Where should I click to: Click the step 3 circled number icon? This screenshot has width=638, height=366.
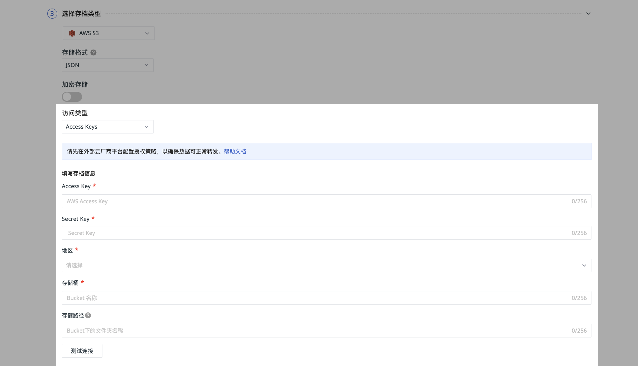[52, 13]
